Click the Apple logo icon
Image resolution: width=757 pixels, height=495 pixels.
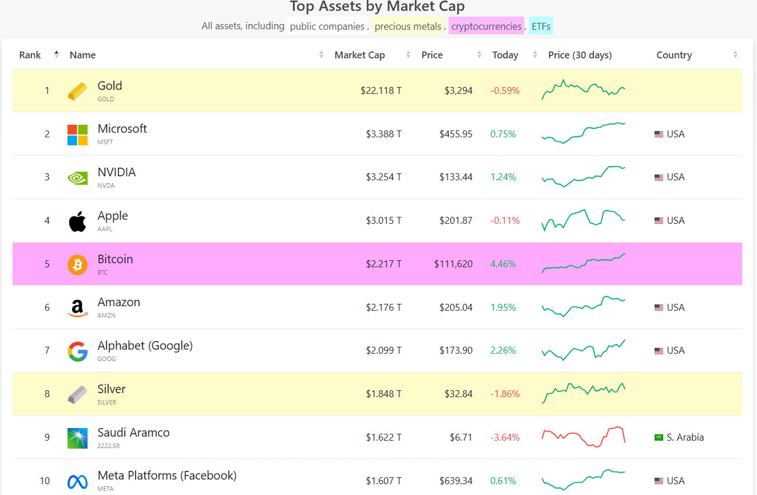pyautogui.click(x=77, y=221)
